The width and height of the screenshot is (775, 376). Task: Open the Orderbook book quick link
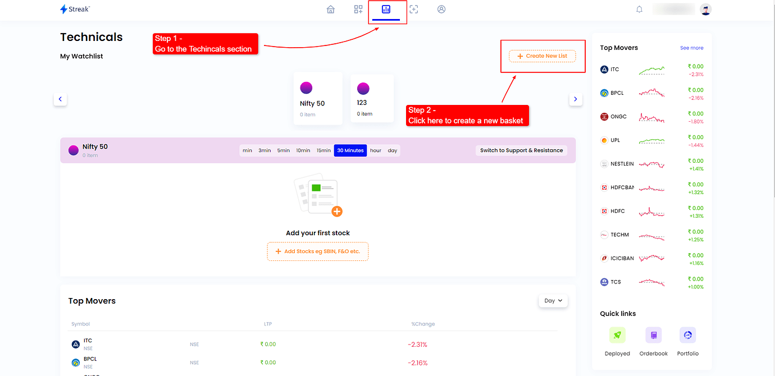tap(653, 334)
